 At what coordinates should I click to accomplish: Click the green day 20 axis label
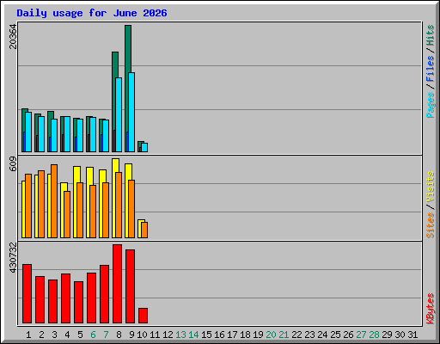[271, 335]
